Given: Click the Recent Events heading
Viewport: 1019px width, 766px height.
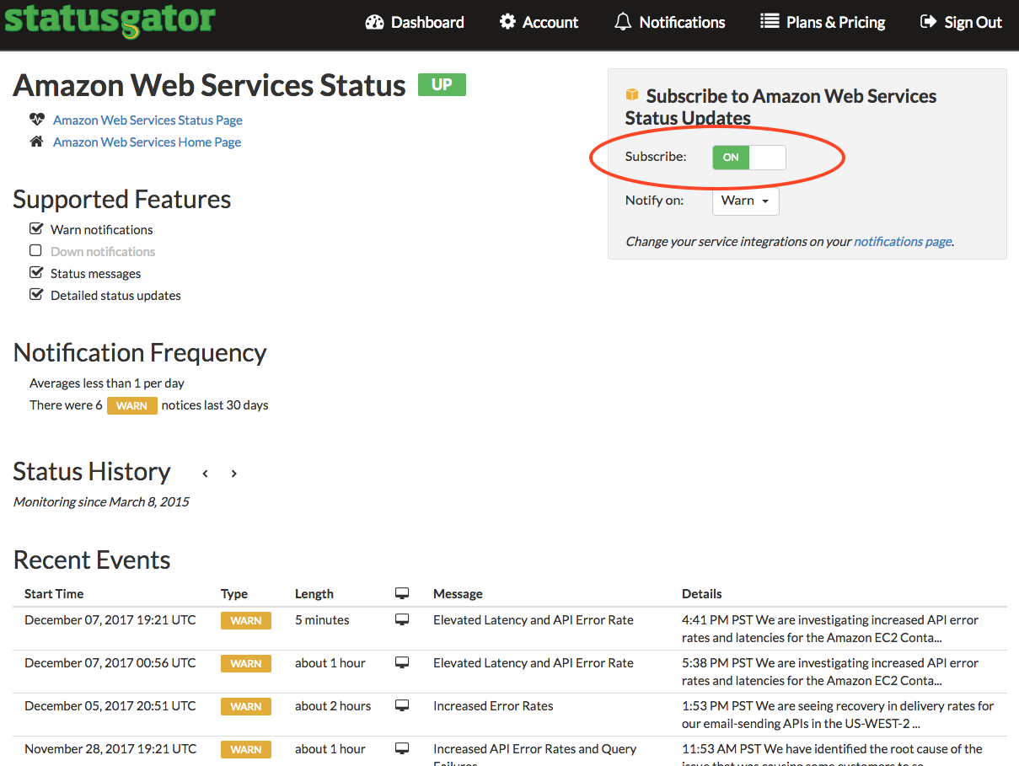Looking at the screenshot, I should coord(92,560).
